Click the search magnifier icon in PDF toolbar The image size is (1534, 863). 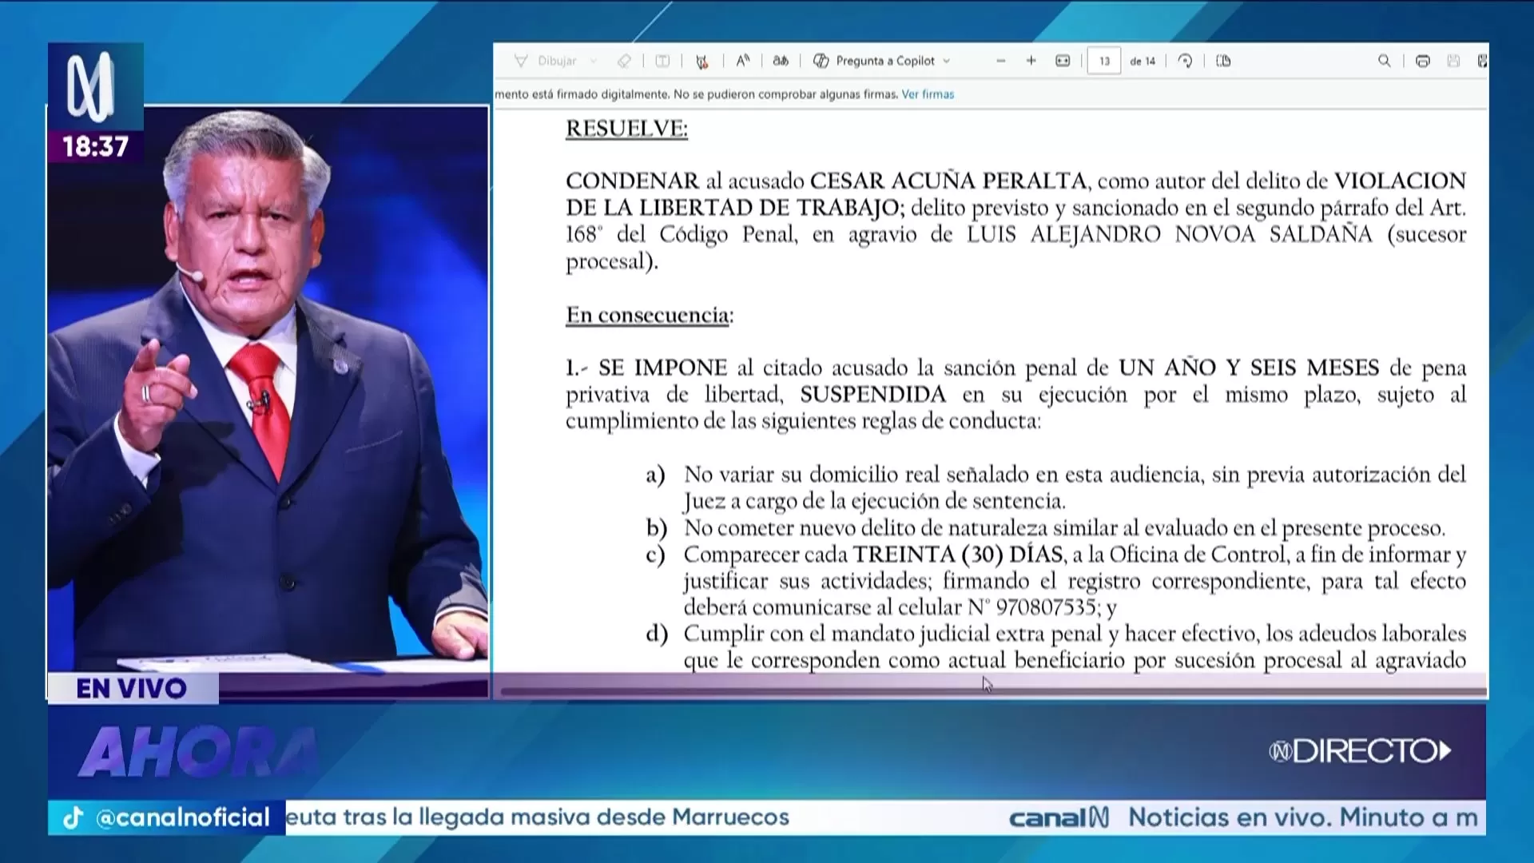pyautogui.click(x=1385, y=61)
